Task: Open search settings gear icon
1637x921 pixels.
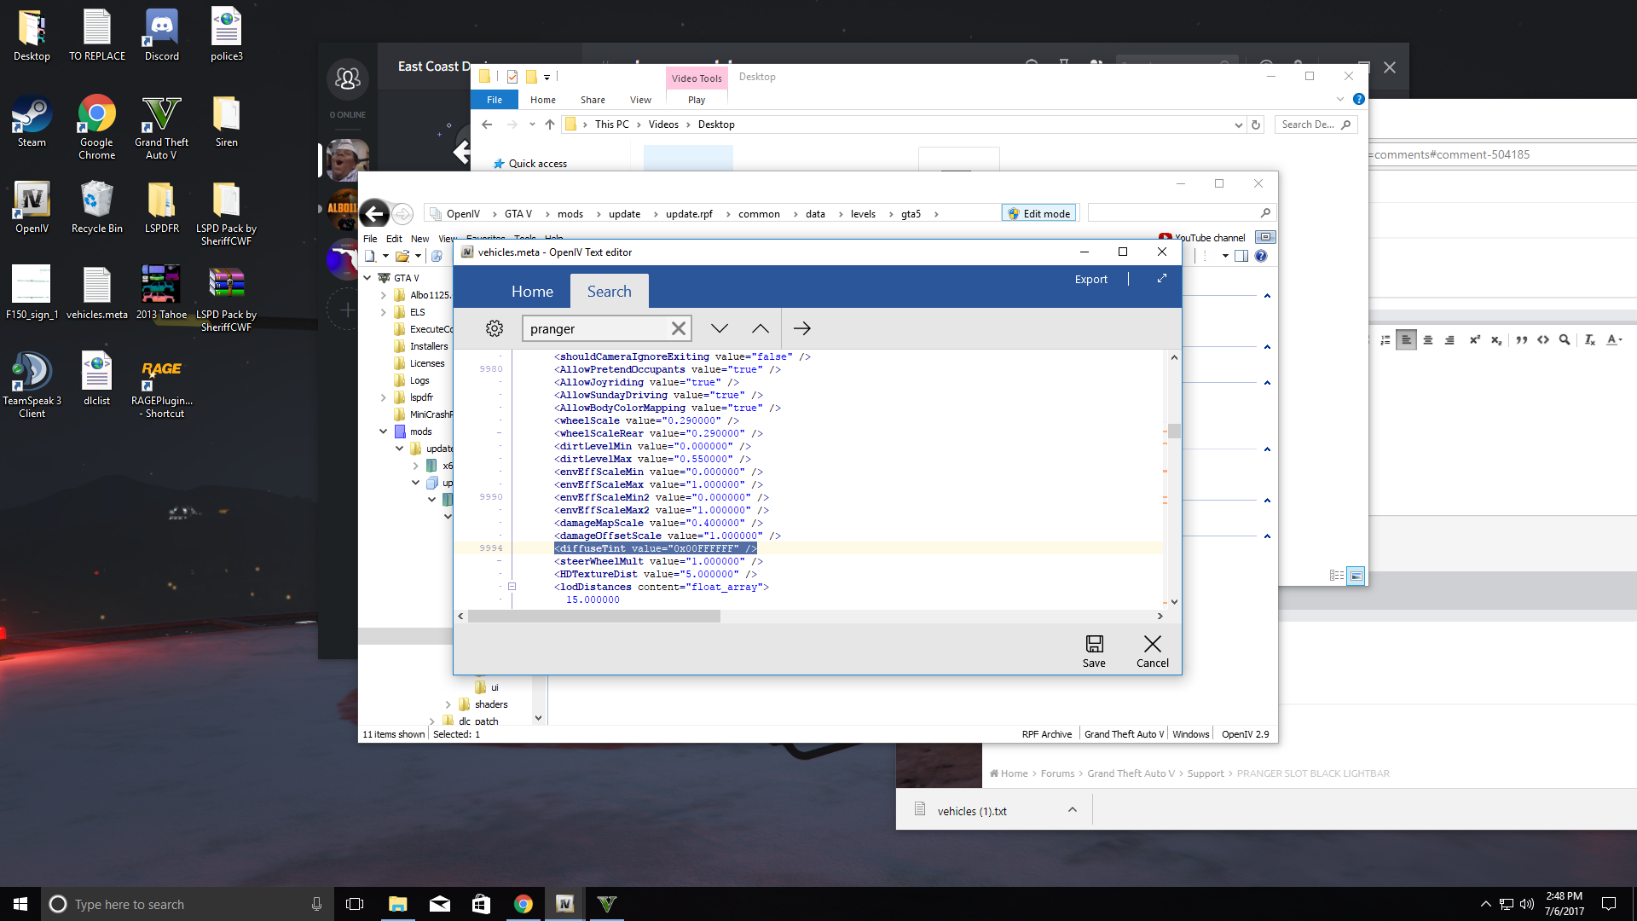Action: pyautogui.click(x=495, y=328)
